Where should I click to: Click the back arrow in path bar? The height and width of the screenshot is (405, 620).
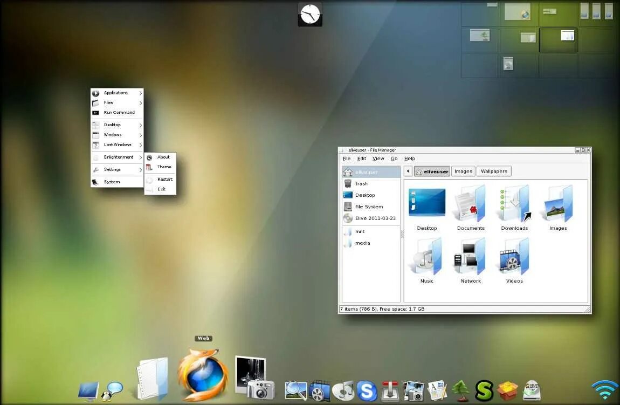[408, 171]
